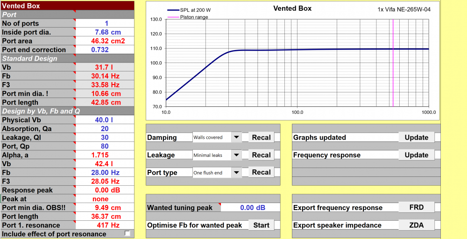Image resolution: width=467 pixels, height=239 pixels.
Task: Open the Damping dropdown arrow
Action: click(236, 138)
